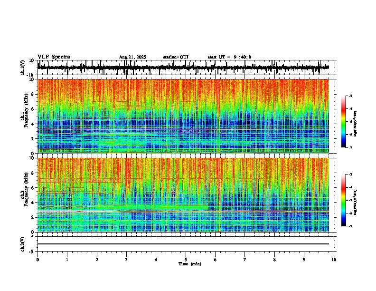Click time axis tick label "3"

[x=126, y=260]
